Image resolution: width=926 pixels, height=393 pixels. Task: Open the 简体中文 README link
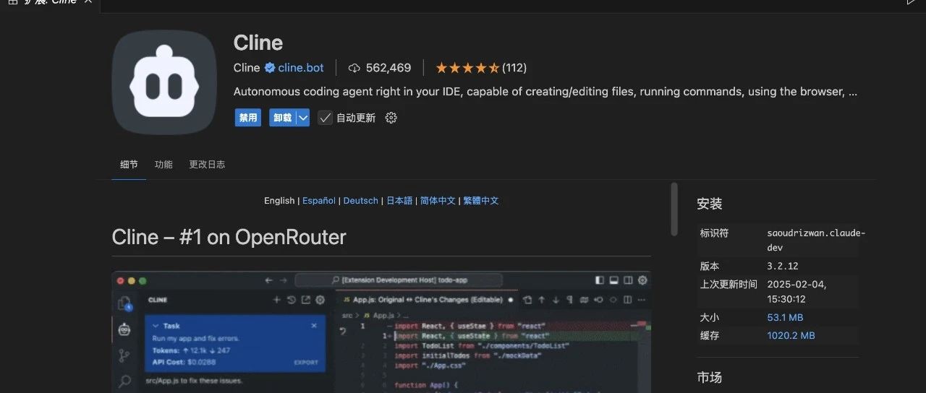438,201
